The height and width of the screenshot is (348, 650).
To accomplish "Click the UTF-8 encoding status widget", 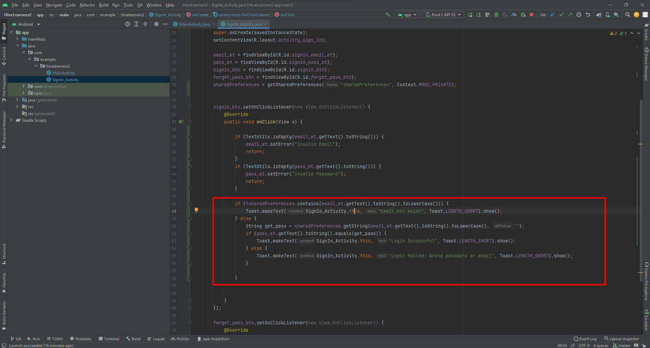I will (584, 345).
